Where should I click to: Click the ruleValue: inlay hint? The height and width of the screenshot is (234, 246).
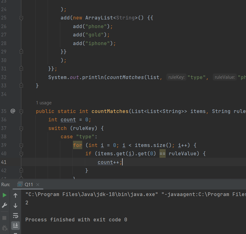coord(225,77)
